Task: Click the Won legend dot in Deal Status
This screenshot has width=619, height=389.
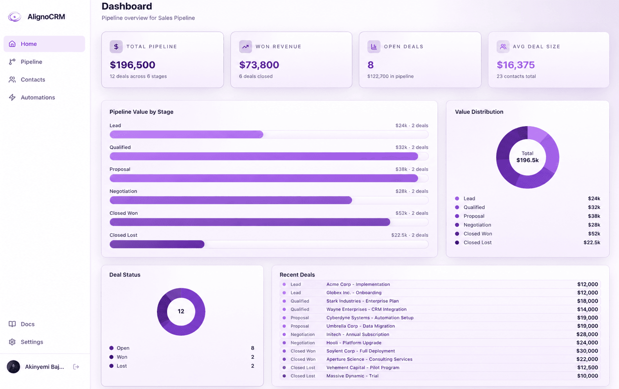Action: point(112,357)
